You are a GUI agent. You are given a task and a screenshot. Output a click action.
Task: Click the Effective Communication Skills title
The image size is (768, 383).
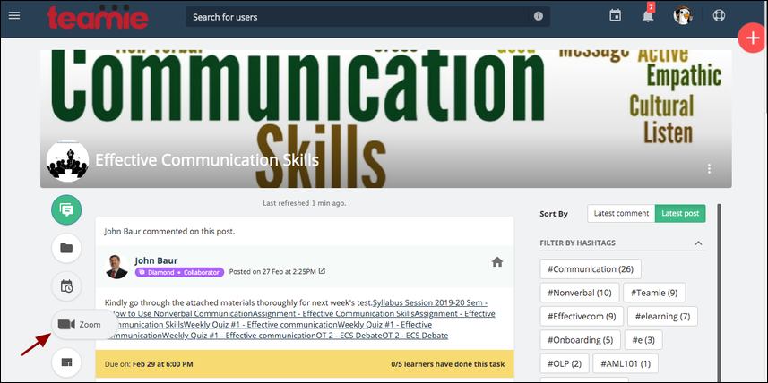[207, 160]
